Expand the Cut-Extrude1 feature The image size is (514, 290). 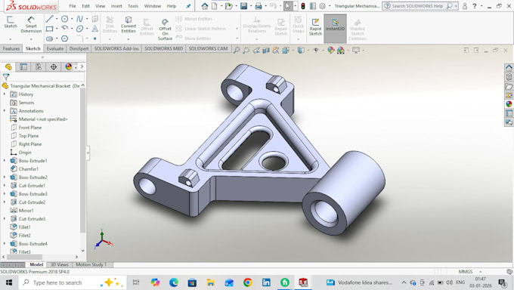5,186
